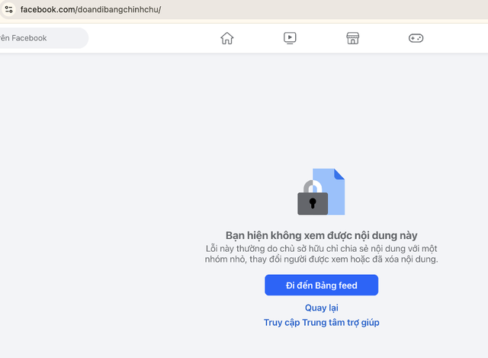
Task: Click the gray padlock illustration
Action: point(313,200)
